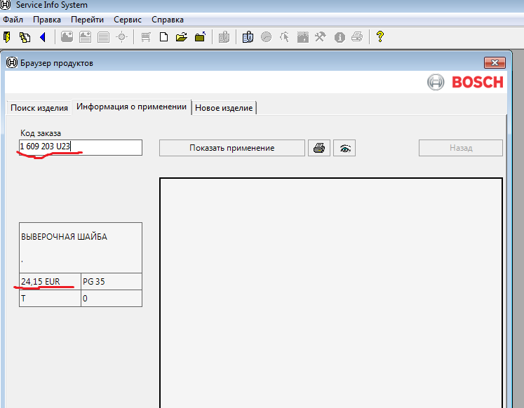
Task: Click the empty application results pane
Action: (331, 293)
